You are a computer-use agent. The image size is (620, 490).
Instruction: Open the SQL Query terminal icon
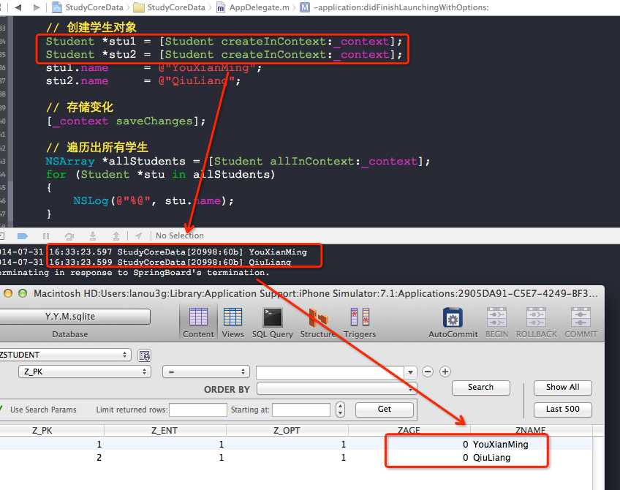click(x=273, y=317)
